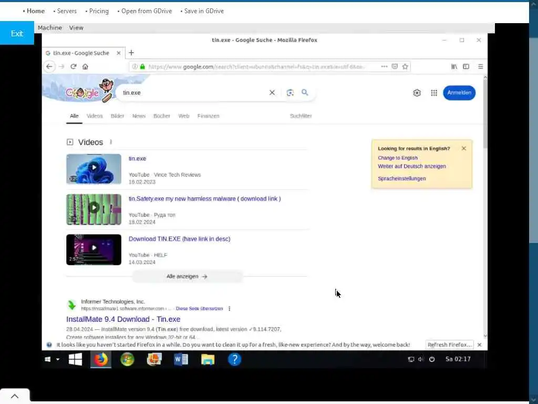Open the blue help question icon
Image resolution: width=538 pixels, height=404 pixels.
tap(235, 359)
